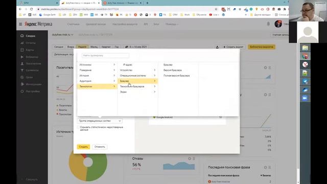The height and width of the screenshot is (184, 327).
Task: Switch the period to Вчера
Action: coord(71,47)
